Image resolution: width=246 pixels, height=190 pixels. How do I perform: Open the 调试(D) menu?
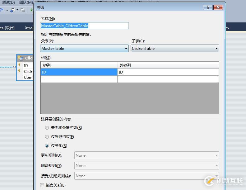[x=8, y=2]
